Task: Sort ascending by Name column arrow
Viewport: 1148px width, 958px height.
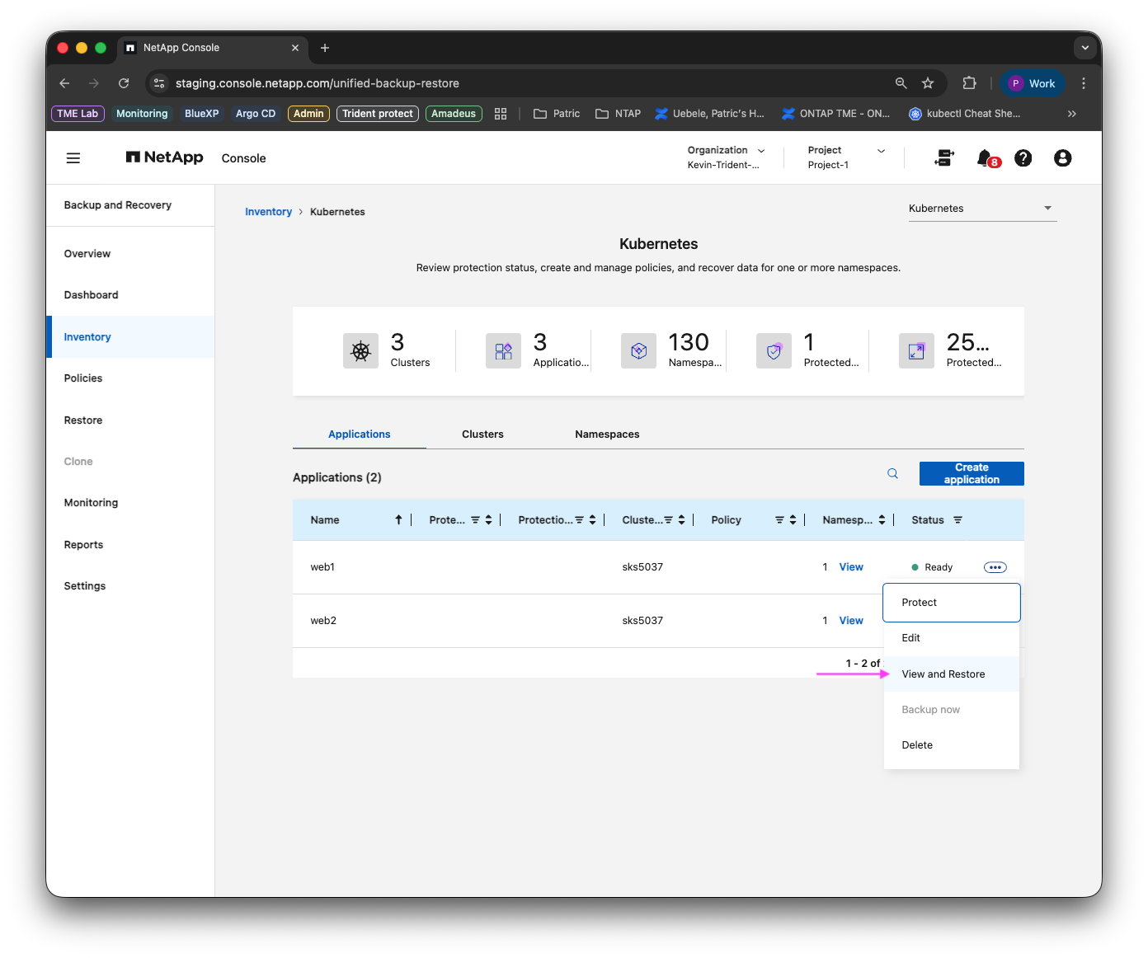Action: (x=398, y=519)
